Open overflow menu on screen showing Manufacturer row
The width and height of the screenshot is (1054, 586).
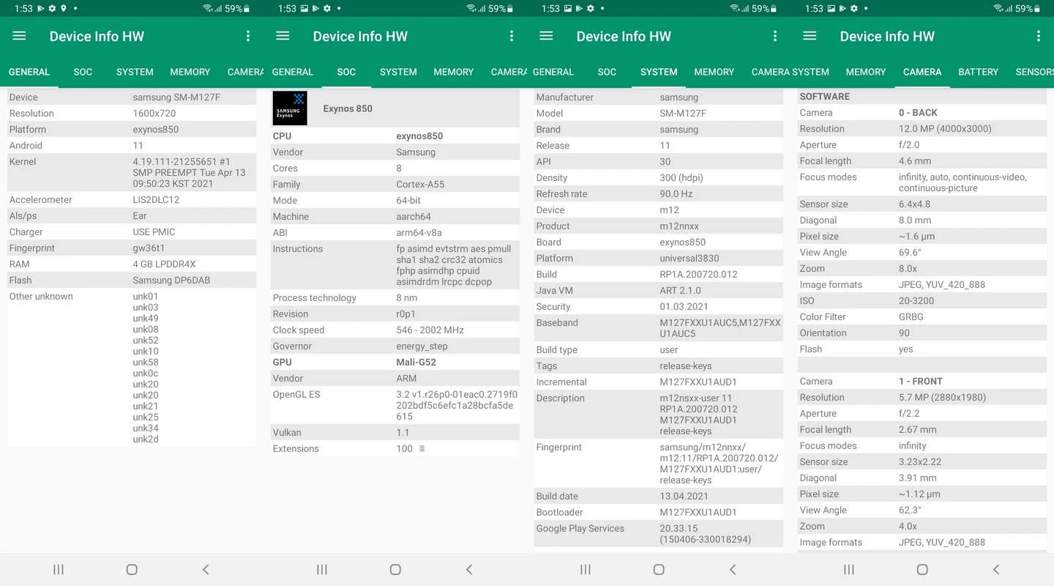[x=774, y=36]
